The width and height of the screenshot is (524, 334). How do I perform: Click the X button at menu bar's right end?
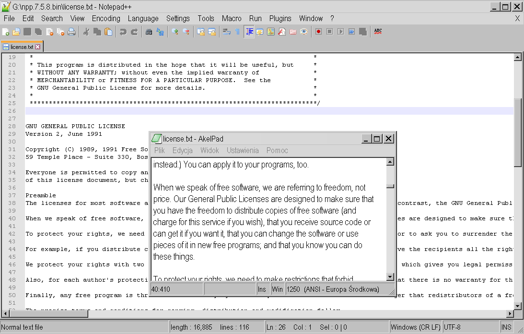(517, 18)
